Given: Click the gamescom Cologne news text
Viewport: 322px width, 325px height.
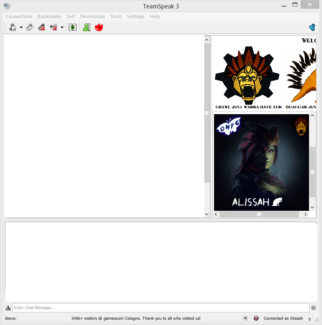Looking at the screenshot, I should tap(136, 319).
